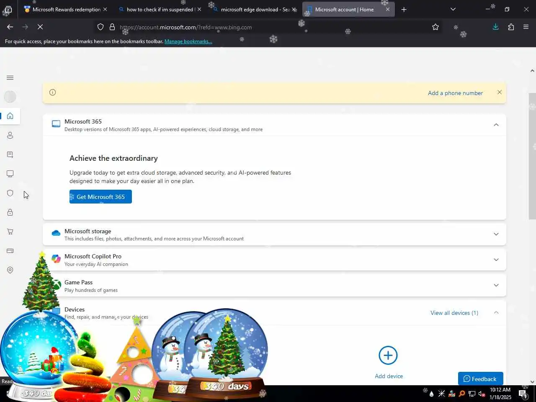Open the account profile avatar
This screenshot has width=536, height=402.
[x=10, y=97]
